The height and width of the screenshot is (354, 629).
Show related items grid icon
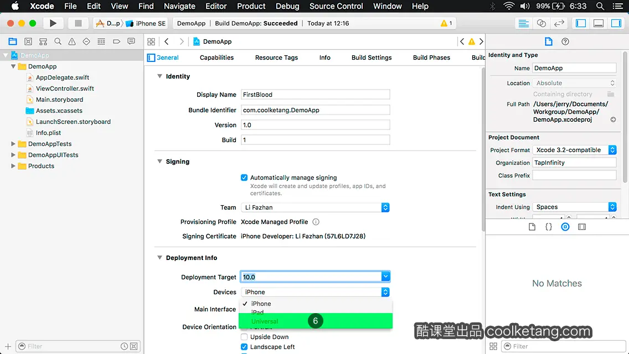coord(151,41)
